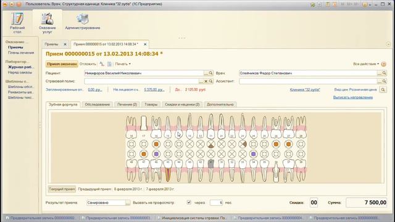Image resolution: width=395 pixels, height=222 pixels.
Task: Open the Результат приема dropdown list
Action: 128,203
